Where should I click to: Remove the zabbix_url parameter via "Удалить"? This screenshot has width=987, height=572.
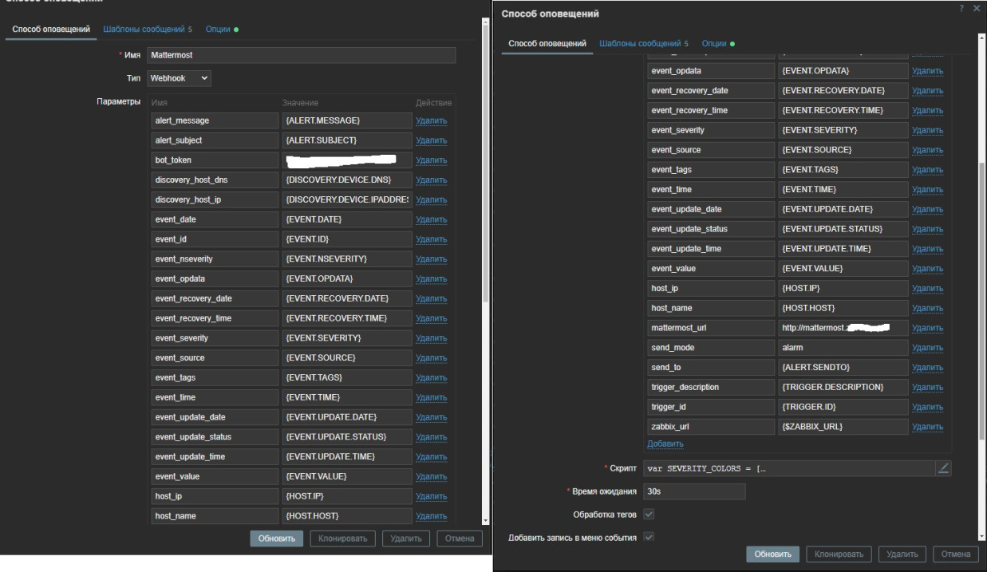click(926, 427)
